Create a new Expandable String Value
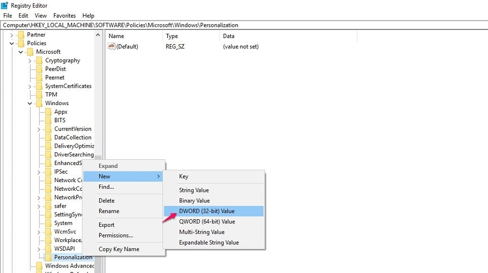Screen dimensions: 488x273 click(x=214, y=243)
